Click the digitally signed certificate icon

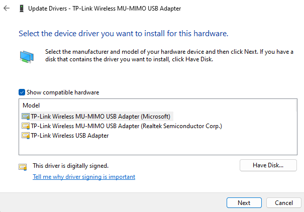click(x=23, y=167)
